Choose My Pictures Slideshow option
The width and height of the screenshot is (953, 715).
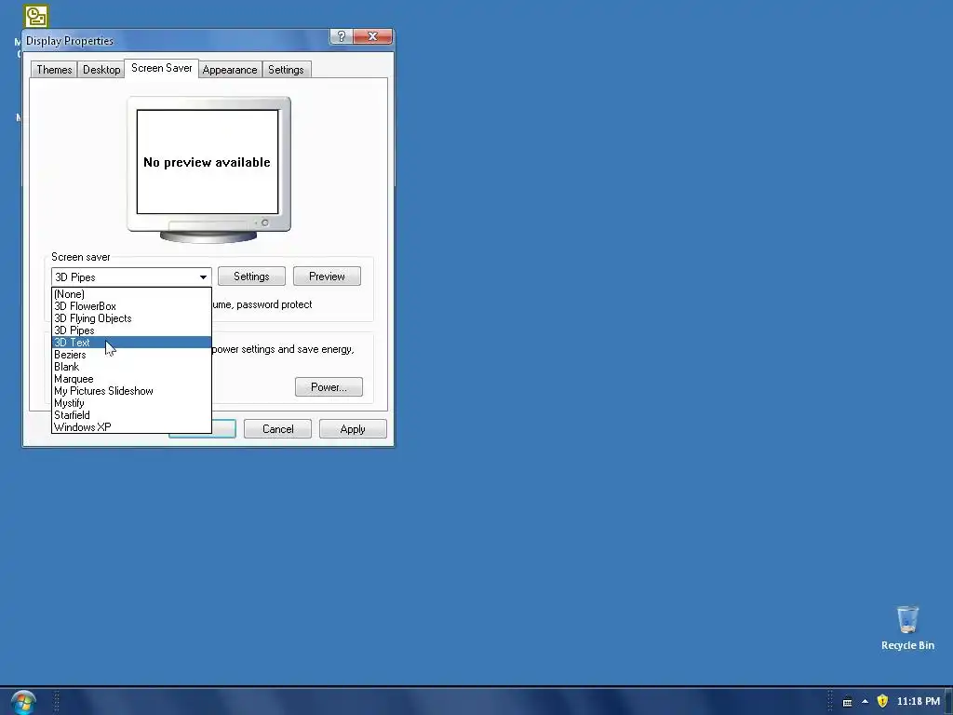[x=131, y=391]
